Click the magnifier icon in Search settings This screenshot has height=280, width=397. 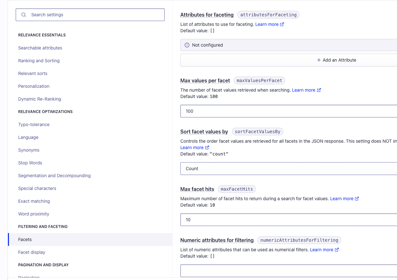tap(24, 15)
